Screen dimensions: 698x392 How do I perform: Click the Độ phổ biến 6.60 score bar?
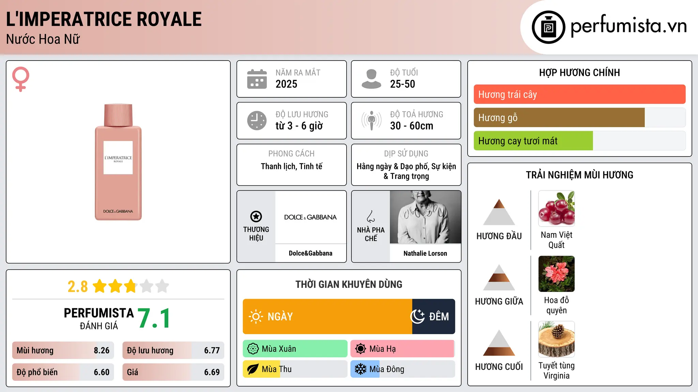point(63,372)
